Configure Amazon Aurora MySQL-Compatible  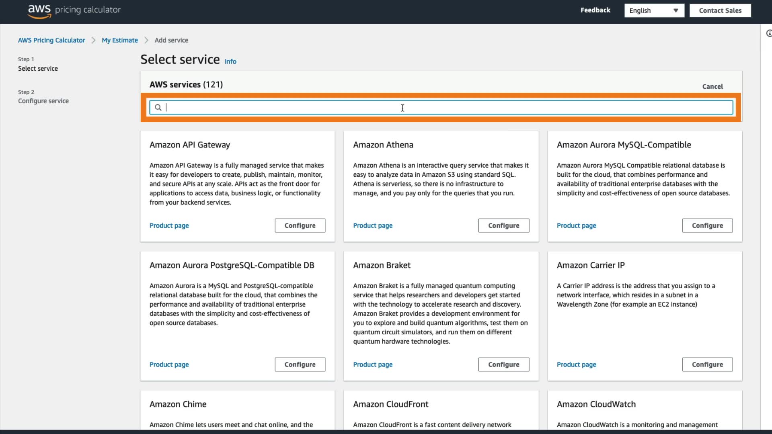point(707,225)
